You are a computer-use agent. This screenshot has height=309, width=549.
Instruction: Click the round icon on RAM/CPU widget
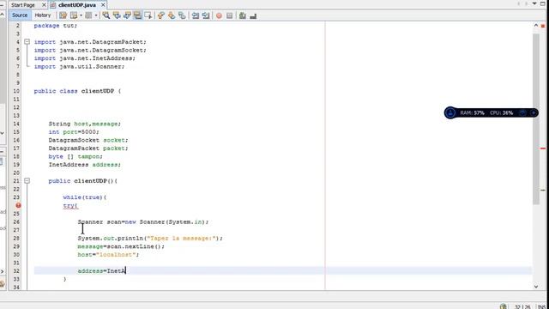(450, 112)
